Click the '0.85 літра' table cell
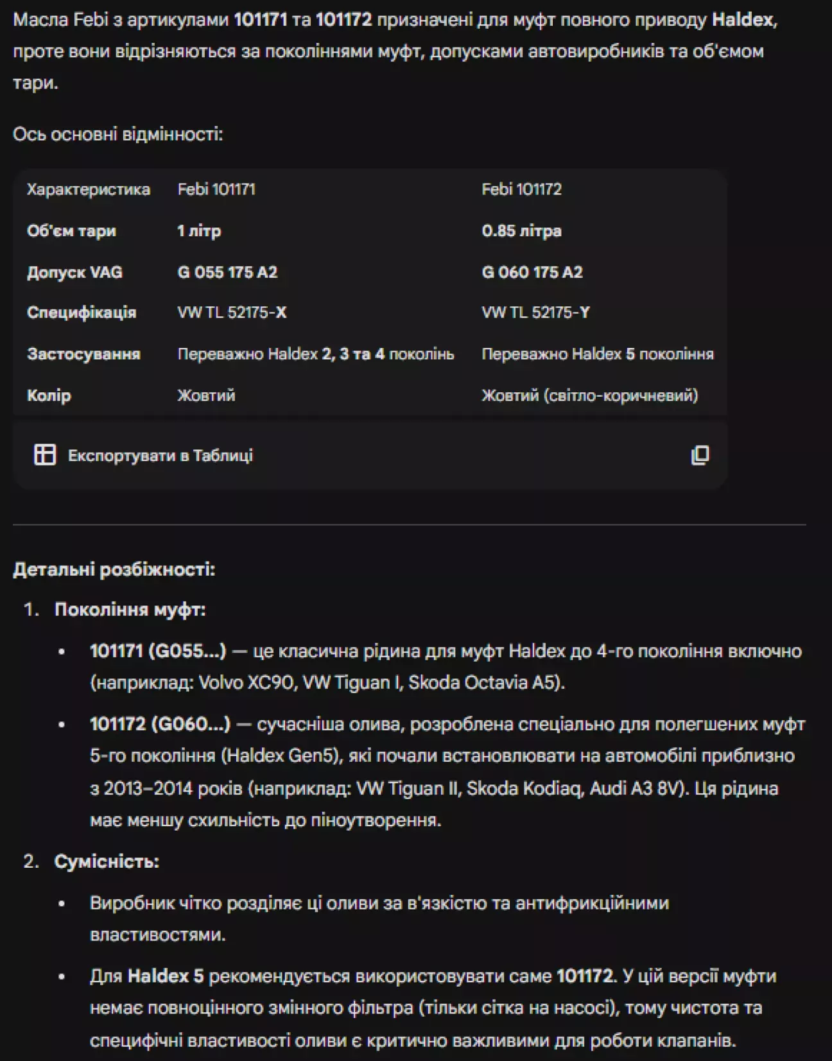The height and width of the screenshot is (1061, 832). click(521, 231)
